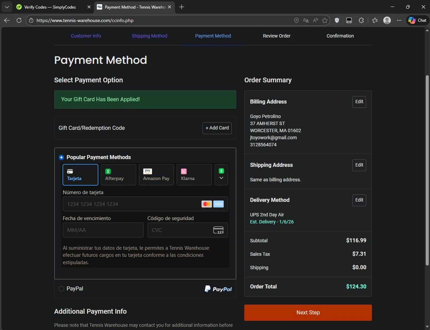Click the Next Step button

point(308,313)
